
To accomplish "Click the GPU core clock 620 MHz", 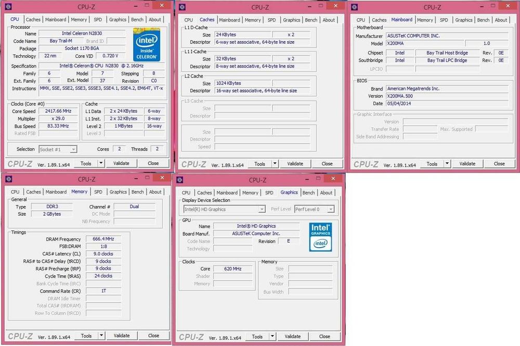I will coord(233,268).
